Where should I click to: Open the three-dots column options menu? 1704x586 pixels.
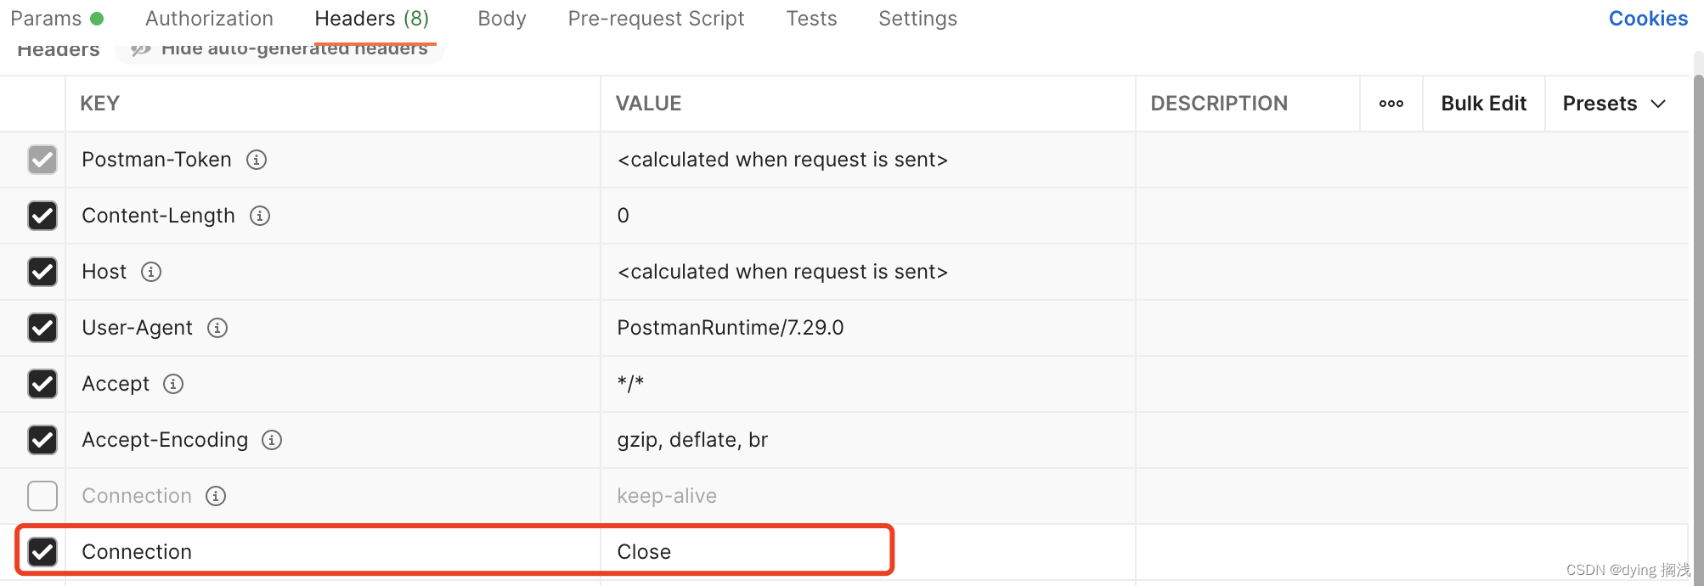pos(1391,104)
